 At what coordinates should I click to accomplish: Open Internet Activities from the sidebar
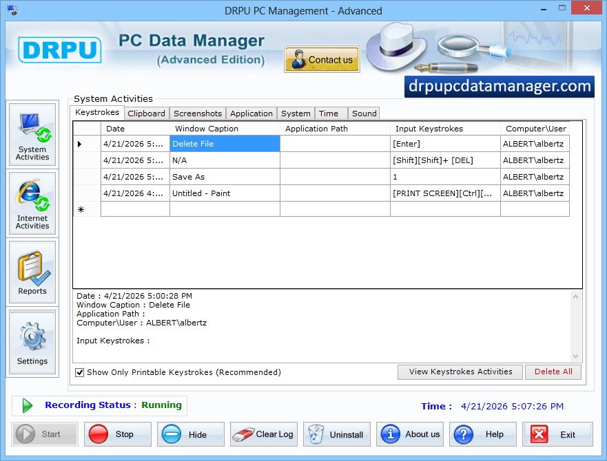pyautogui.click(x=32, y=204)
